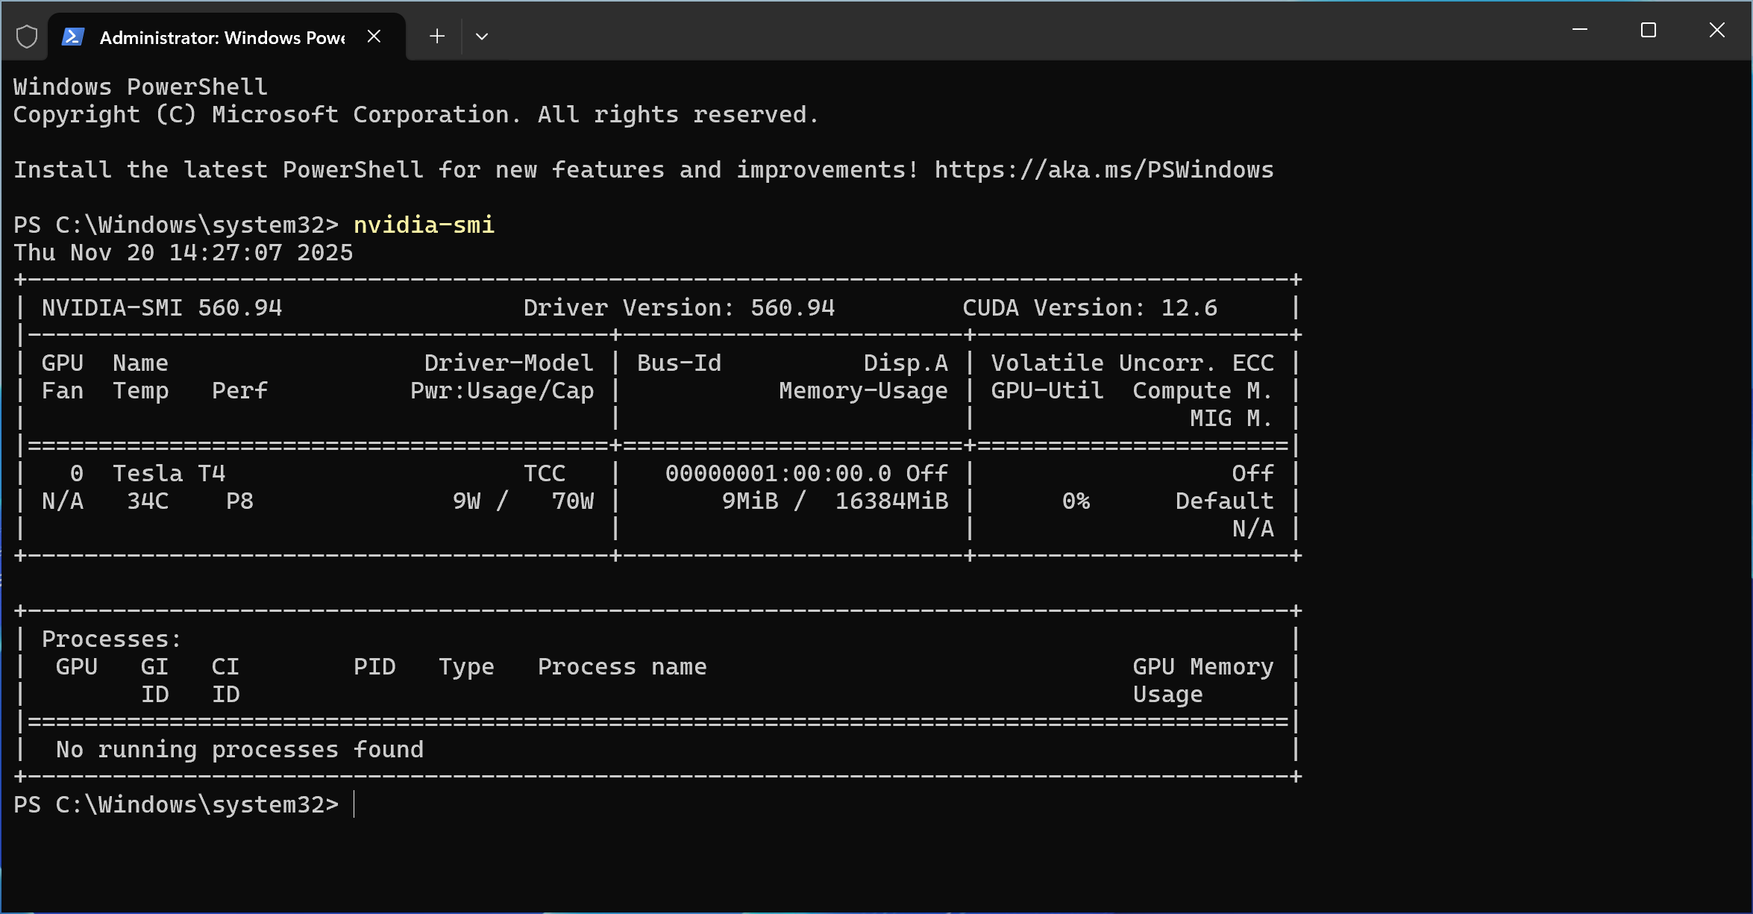The width and height of the screenshot is (1753, 914).
Task: Click the Tesla T4 GPU name
Action: (x=169, y=474)
